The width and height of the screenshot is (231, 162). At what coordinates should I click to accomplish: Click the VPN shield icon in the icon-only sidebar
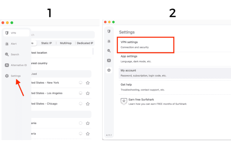pyautogui.click(x=109, y=31)
